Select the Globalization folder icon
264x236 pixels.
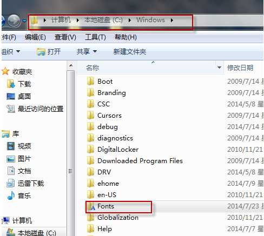click(90, 218)
